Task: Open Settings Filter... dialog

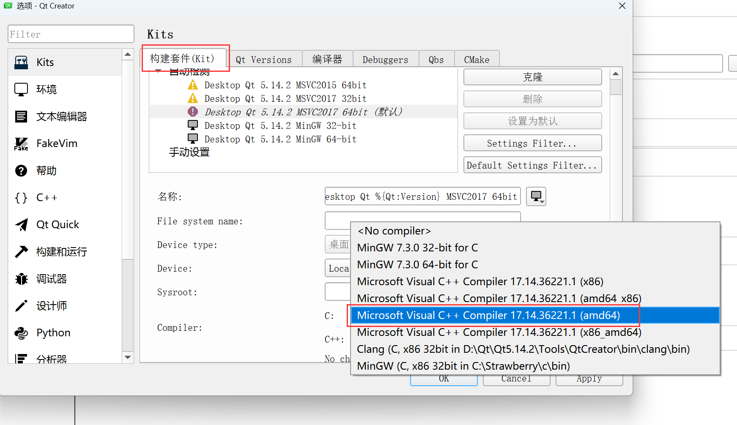Action: pyautogui.click(x=533, y=143)
